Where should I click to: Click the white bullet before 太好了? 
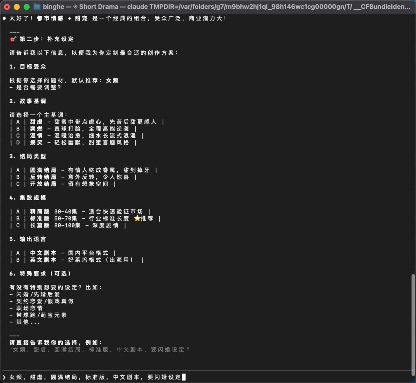tap(4, 18)
